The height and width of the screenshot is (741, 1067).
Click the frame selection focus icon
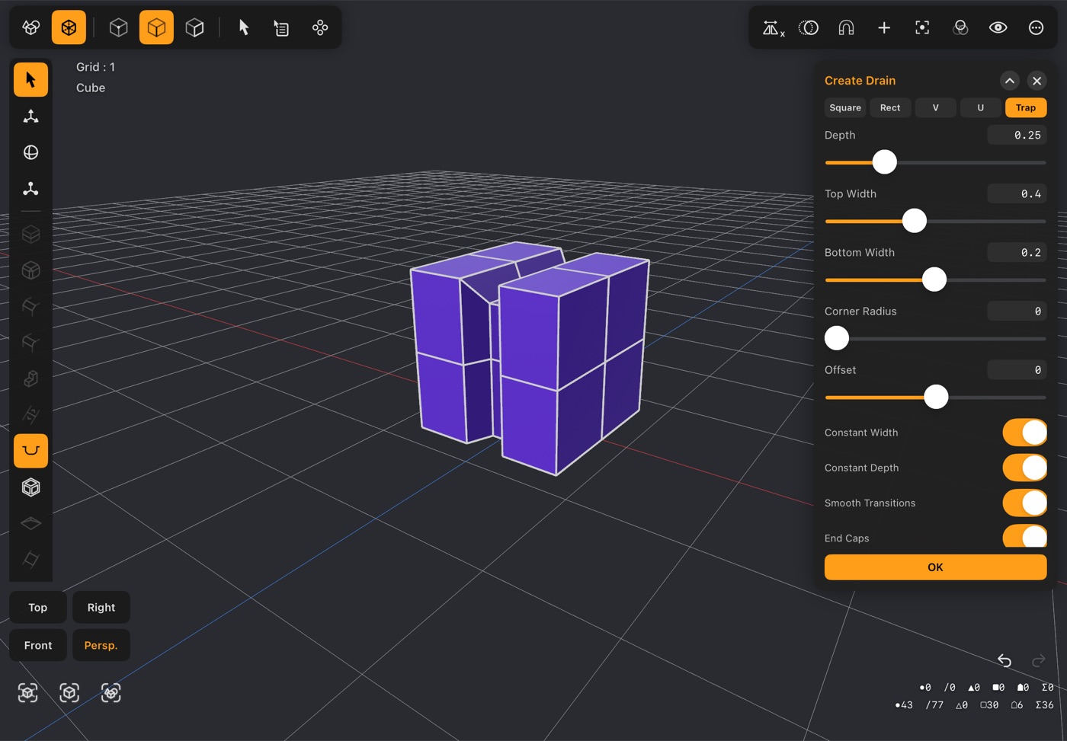[922, 28]
